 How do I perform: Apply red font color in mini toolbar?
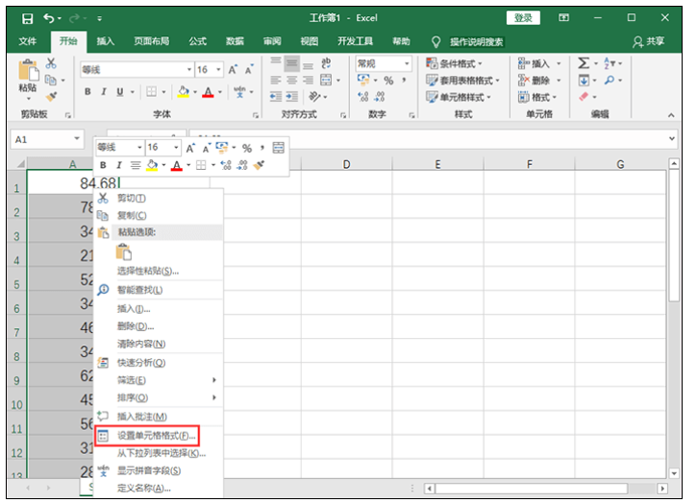[177, 165]
